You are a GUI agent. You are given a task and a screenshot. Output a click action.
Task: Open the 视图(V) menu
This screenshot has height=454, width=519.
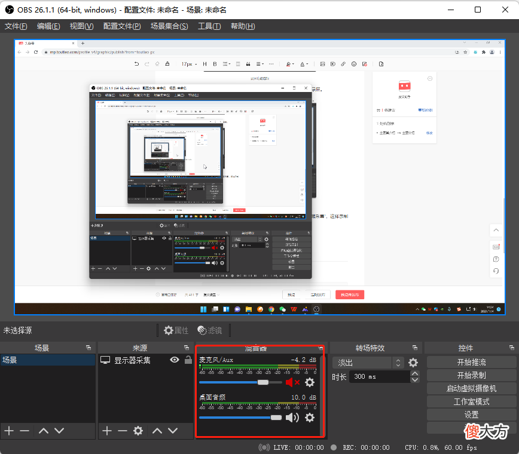[x=81, y=26]
